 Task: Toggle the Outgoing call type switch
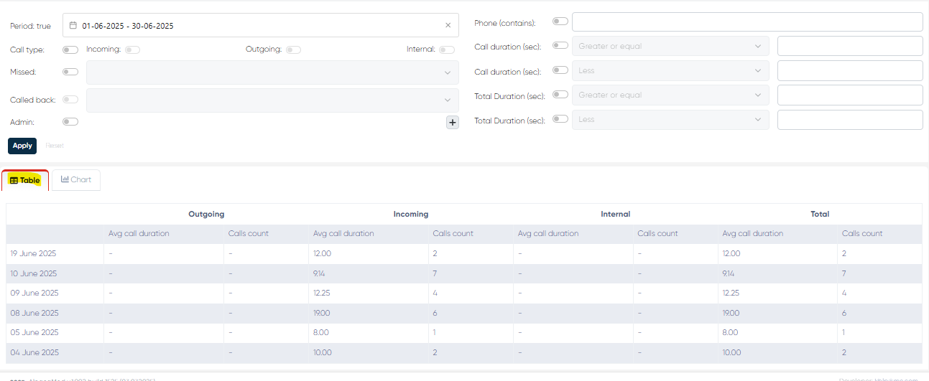tap(293, 50)
